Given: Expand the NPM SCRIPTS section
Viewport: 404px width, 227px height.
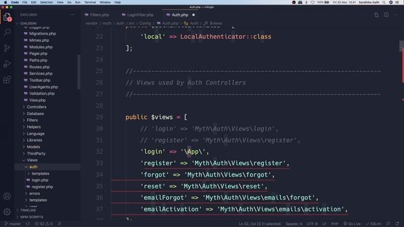Looking at the screenshot, I should 32,217.
